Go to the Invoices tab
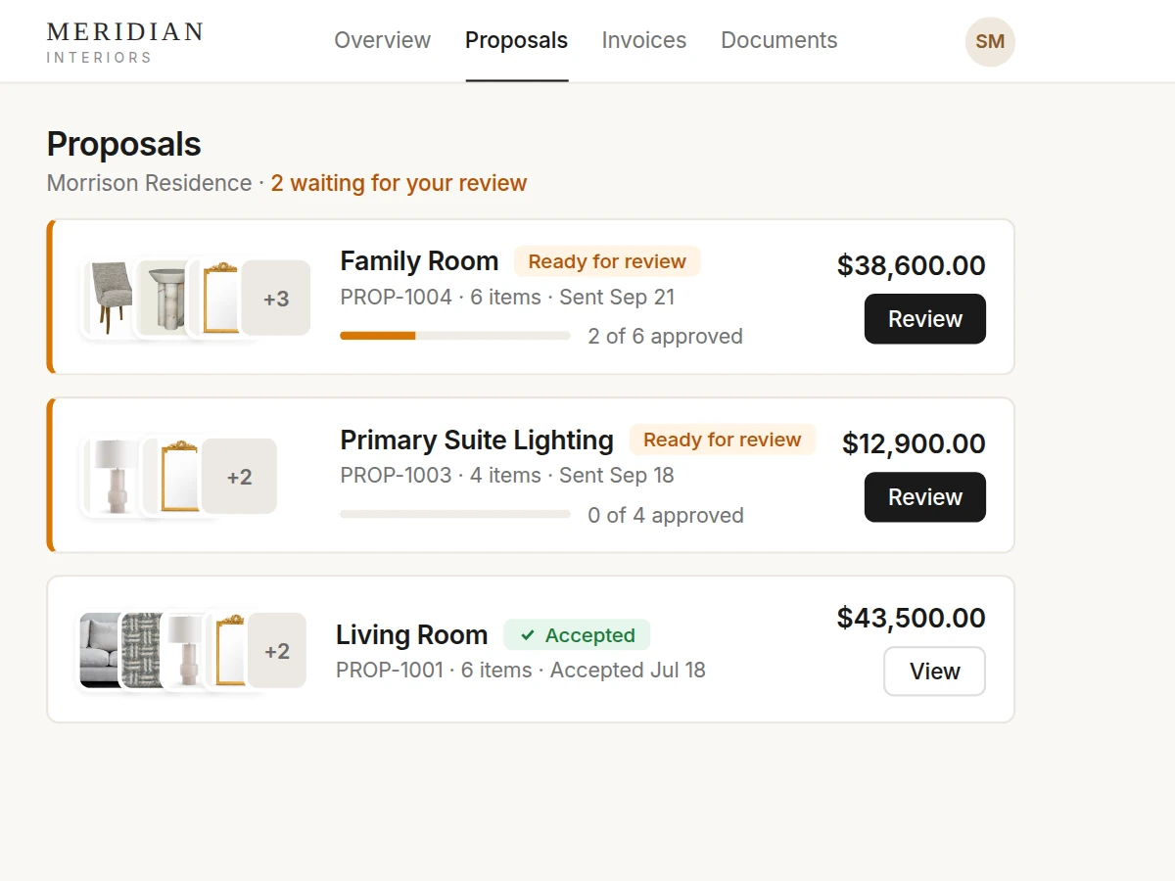This screenshot has height=881, width=1175. [644, 40]
